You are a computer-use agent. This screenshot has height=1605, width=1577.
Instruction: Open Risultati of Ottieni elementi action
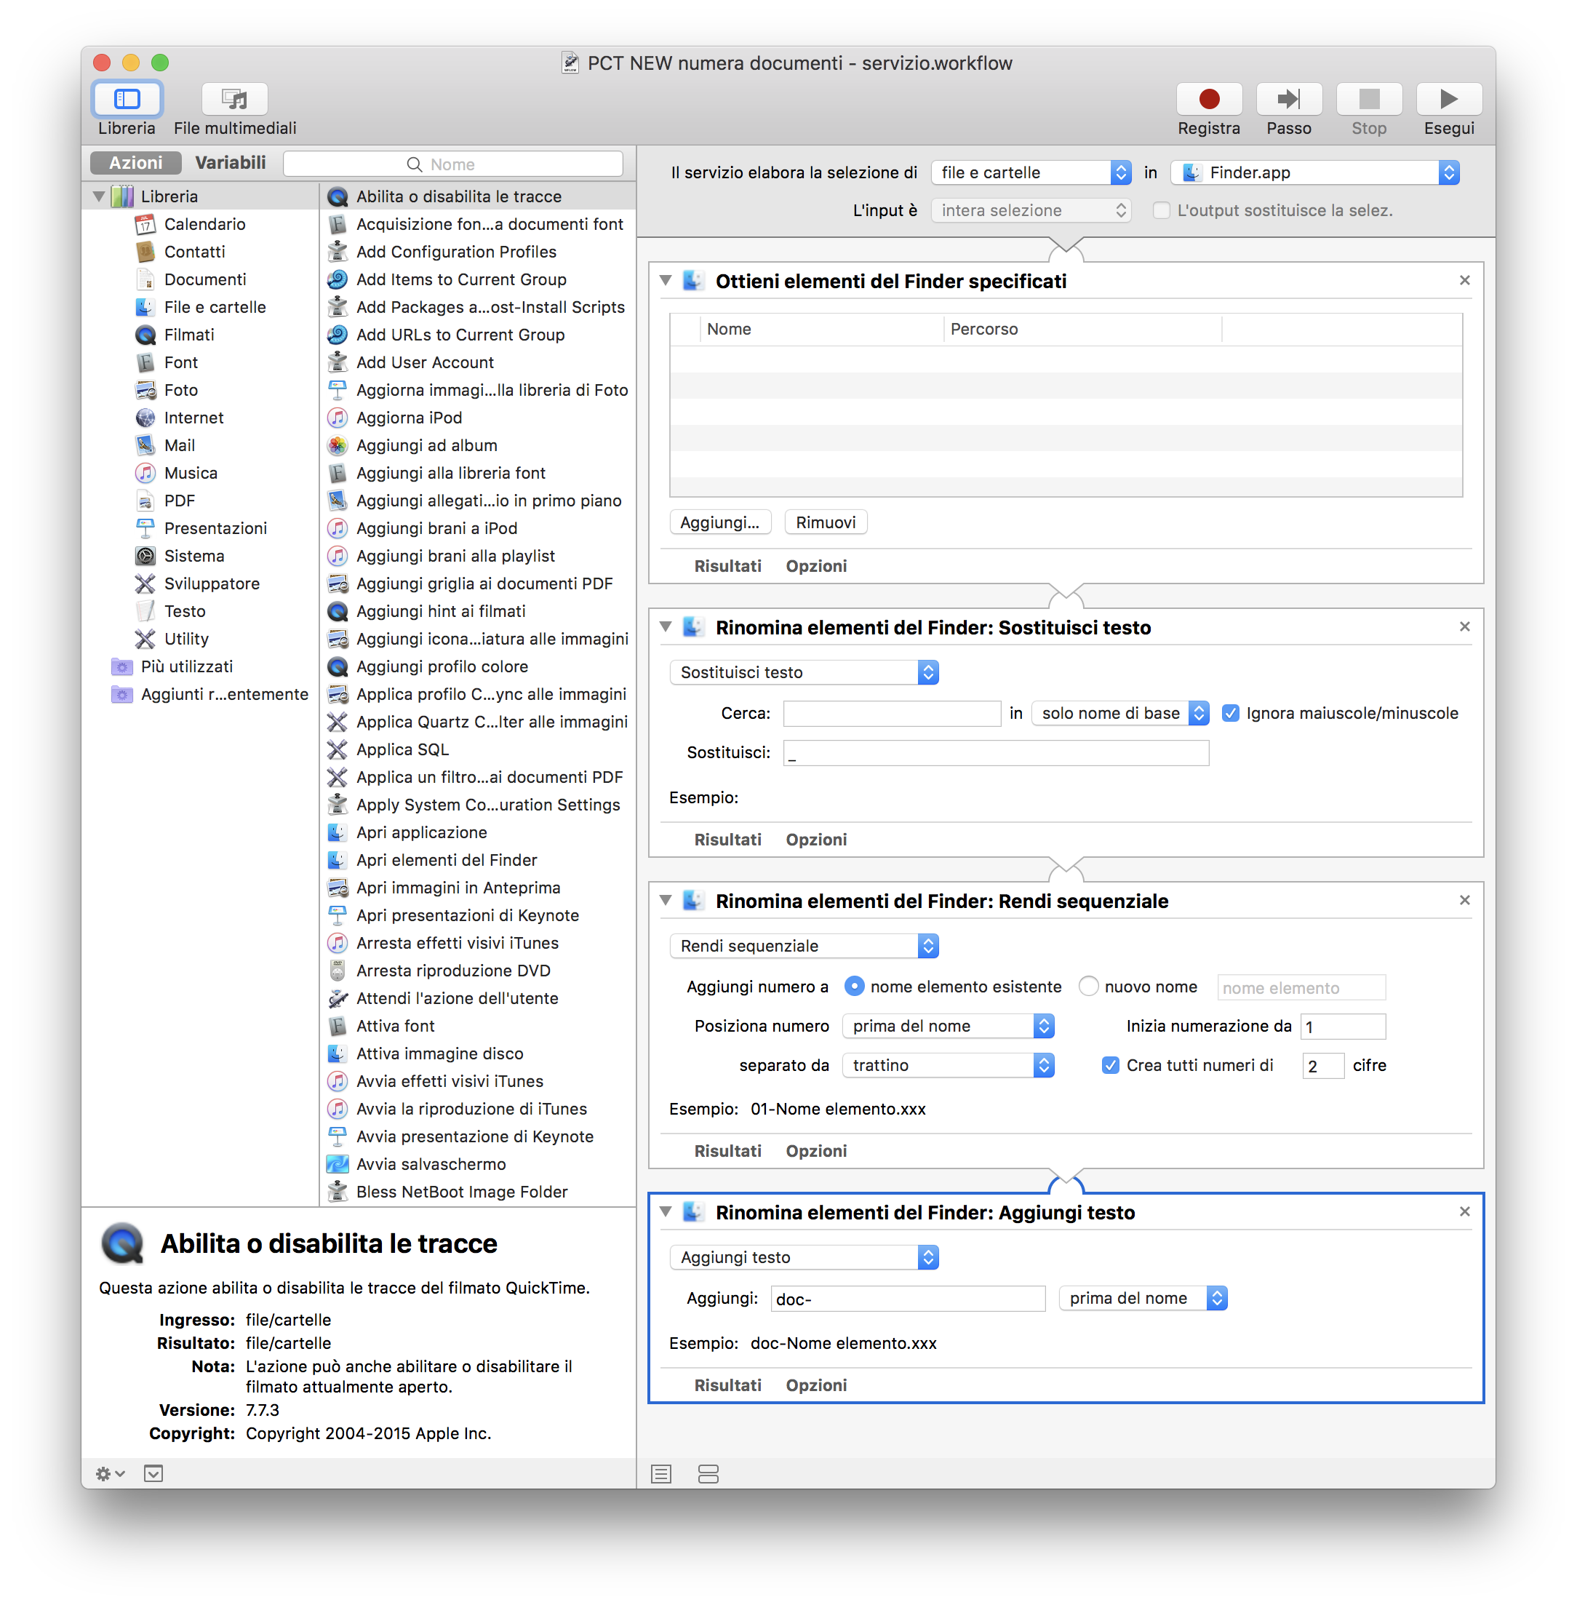point(727,566)
